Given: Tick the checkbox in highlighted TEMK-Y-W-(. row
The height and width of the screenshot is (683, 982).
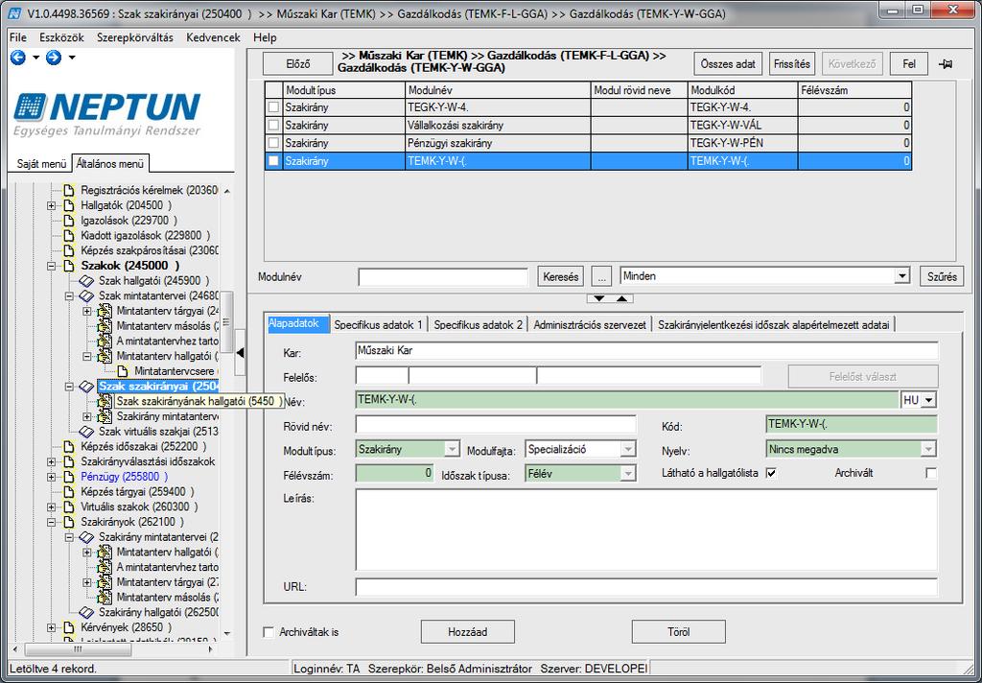Looking at the screenshot, I should pos(273,161).
